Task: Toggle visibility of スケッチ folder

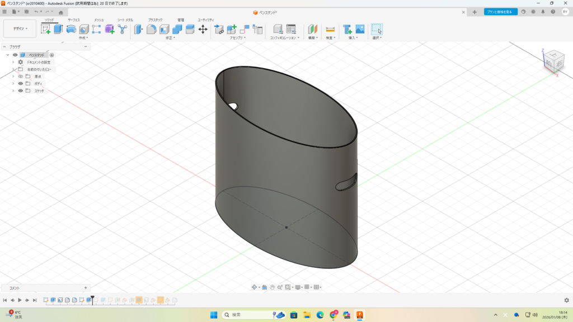Action: [21, 91]
